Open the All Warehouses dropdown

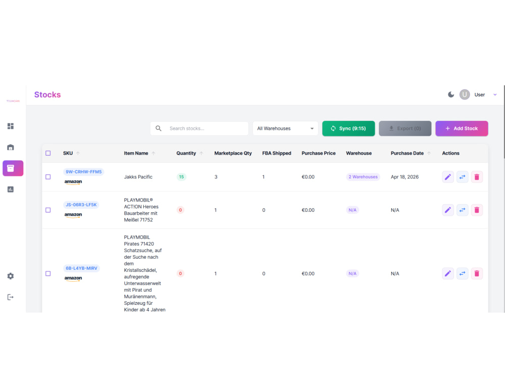[285, 128]
